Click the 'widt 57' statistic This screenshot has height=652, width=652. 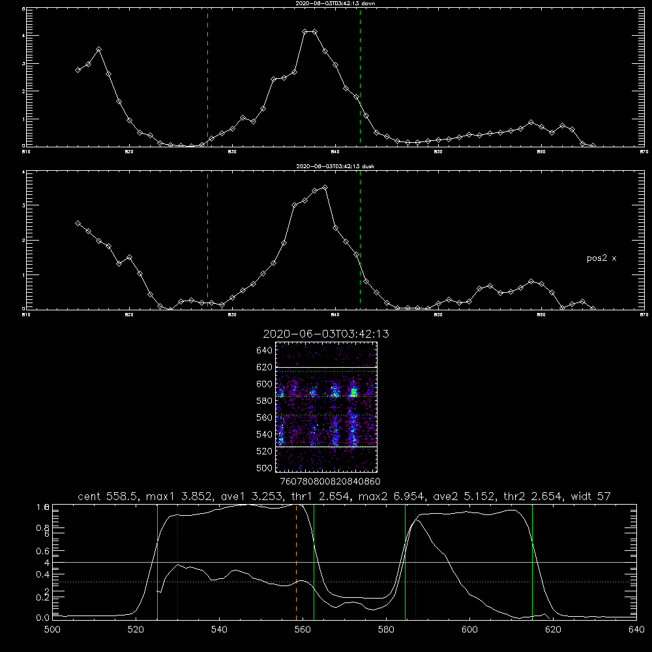tap(591, 496)
